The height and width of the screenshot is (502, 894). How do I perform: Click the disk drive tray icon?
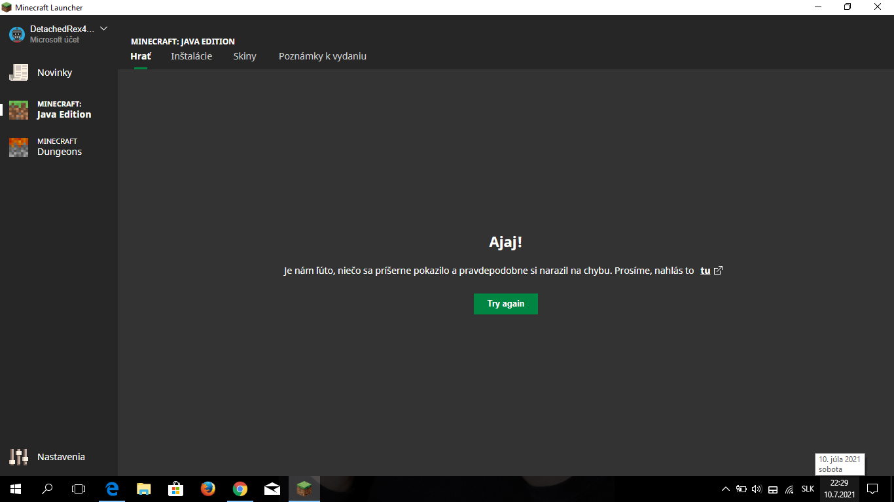tap(773, 489)
